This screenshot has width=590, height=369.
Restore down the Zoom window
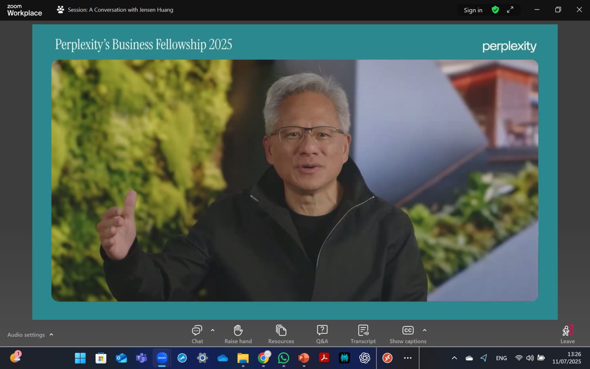point(558,10)
